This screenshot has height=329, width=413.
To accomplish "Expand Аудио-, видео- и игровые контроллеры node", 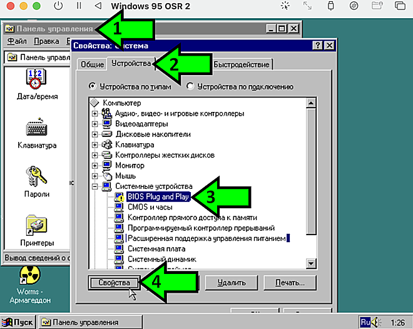I will tap(95, 114).
